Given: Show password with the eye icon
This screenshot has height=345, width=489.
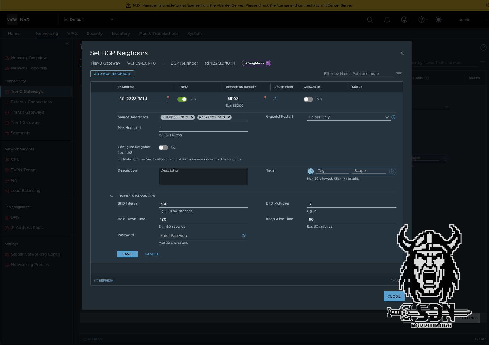Looking at the screenshot, I should click(x=244, y=235).
